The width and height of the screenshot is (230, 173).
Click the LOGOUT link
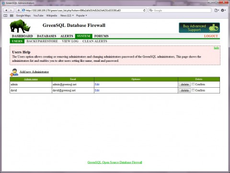(x=211, y=36)
